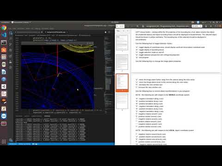The width and height of the screenshot is (222, 166).
Task: Switch to the Debug Console panel tab
Action: pos(37,116)
